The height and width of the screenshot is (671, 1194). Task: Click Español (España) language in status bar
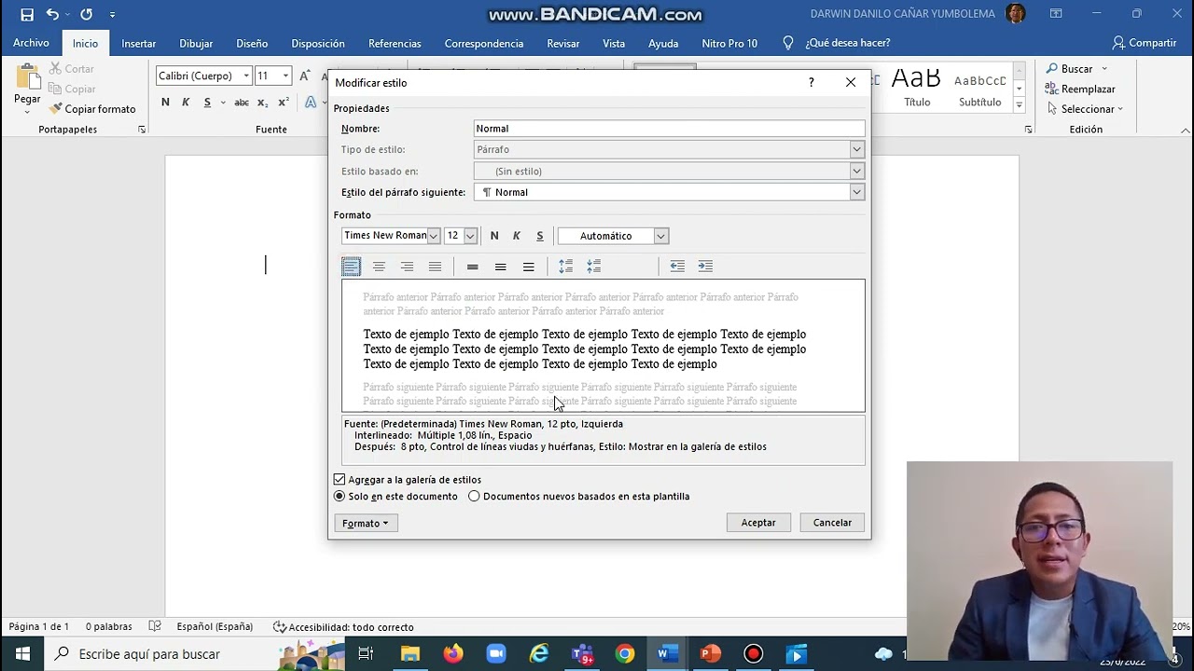[x=215, y=627]
